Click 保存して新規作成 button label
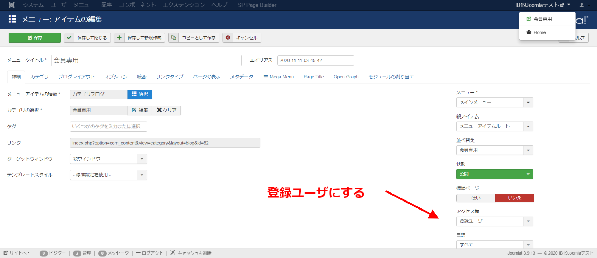Viewport: 597px width, 258px height. pos(144,38)
